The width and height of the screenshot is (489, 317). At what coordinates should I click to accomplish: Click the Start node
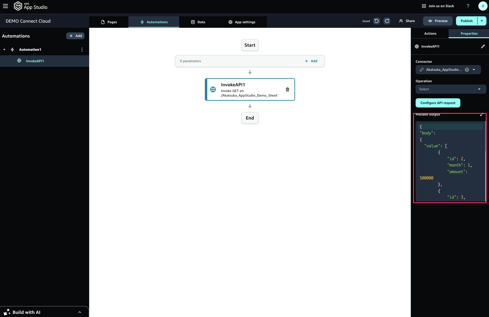[x=250, y=45]
